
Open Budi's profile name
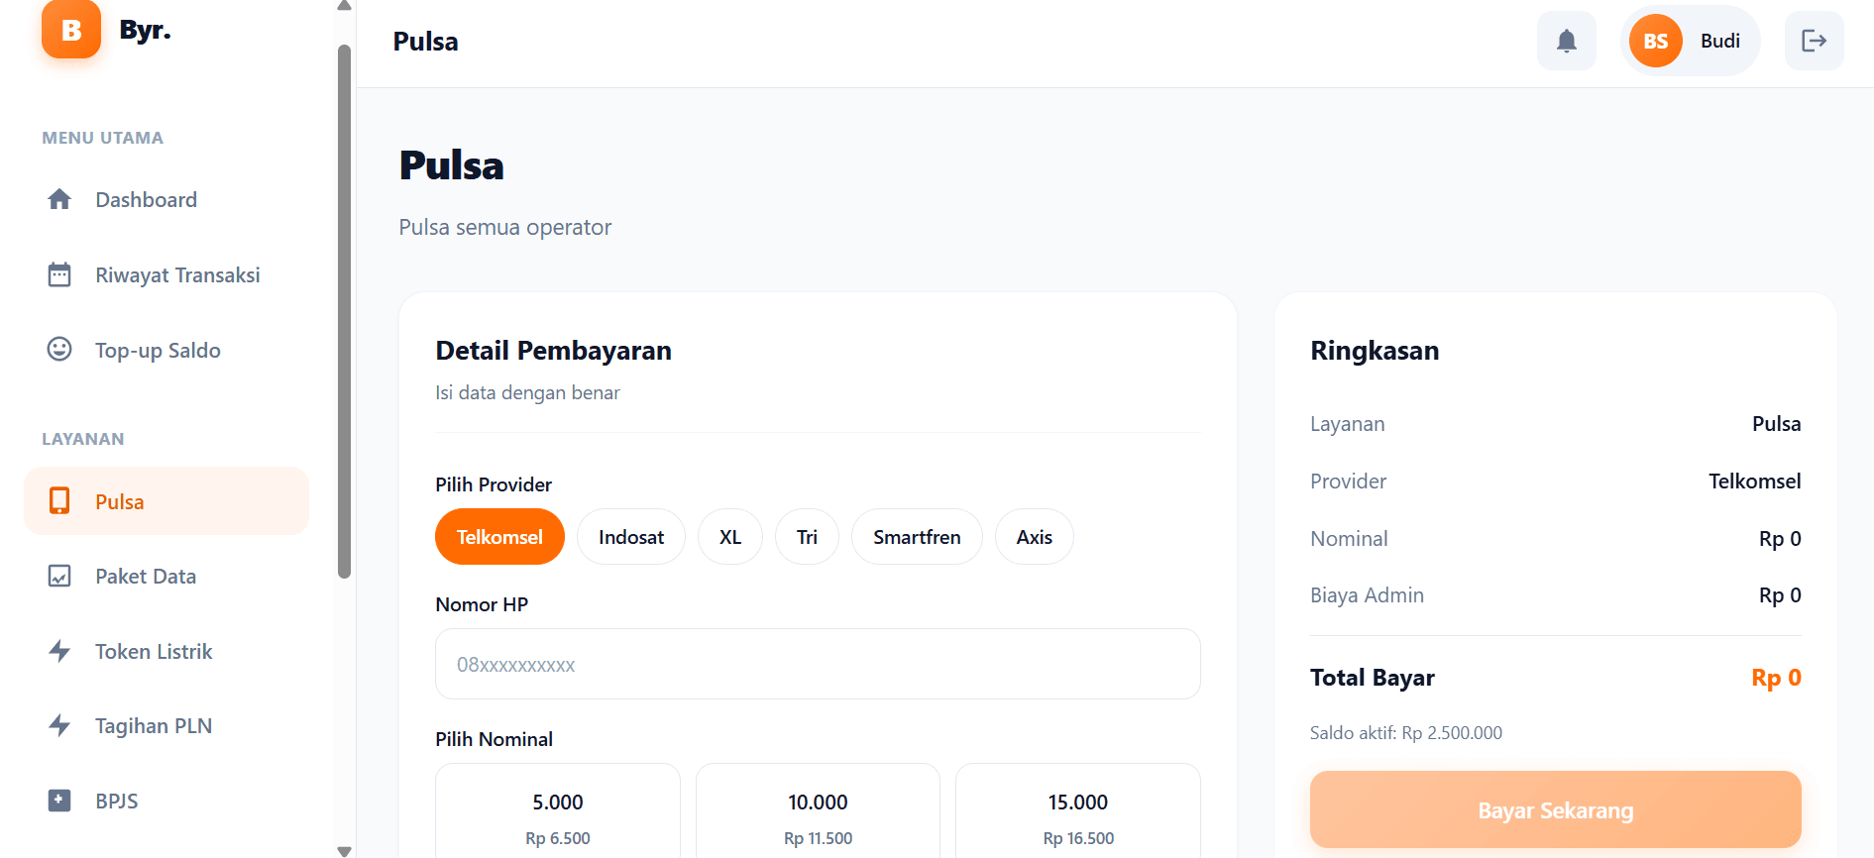[x=1720, y=41]
